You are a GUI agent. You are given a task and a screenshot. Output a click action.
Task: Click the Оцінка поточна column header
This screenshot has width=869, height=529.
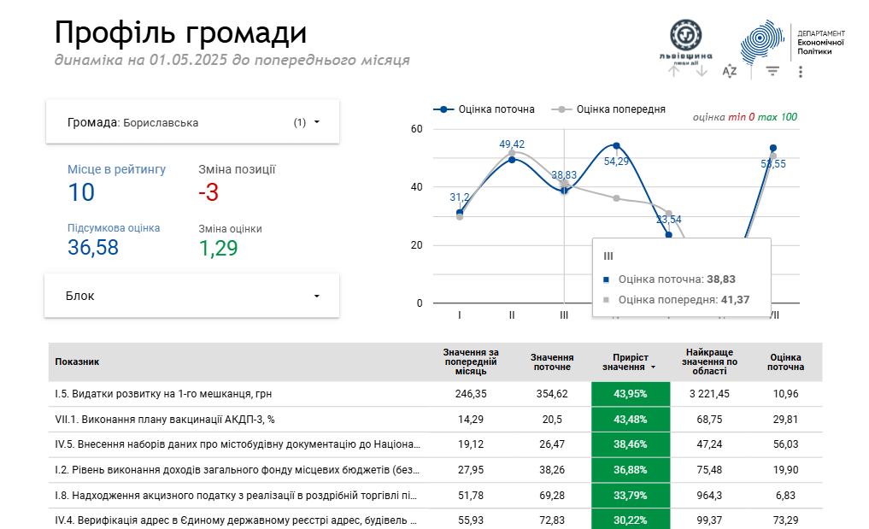point(784,361)
